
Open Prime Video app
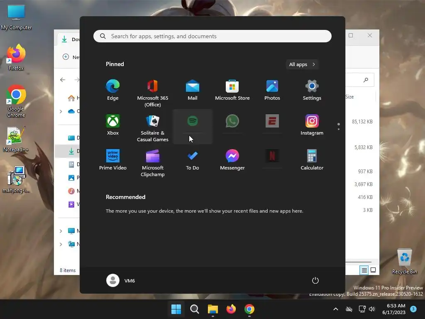(x=113, y=160)
